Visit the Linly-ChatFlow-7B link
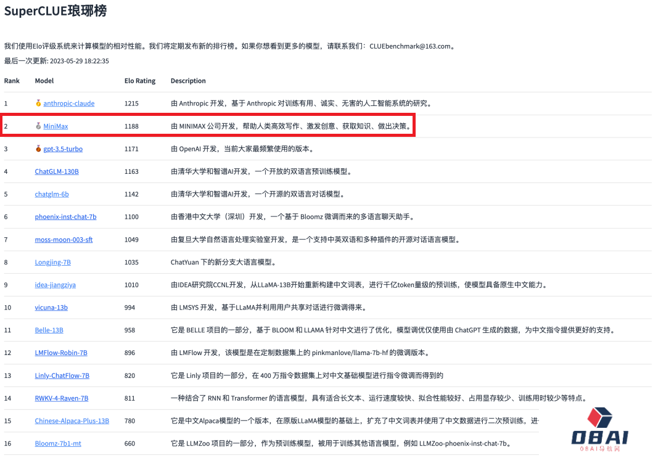 (62, 375)
